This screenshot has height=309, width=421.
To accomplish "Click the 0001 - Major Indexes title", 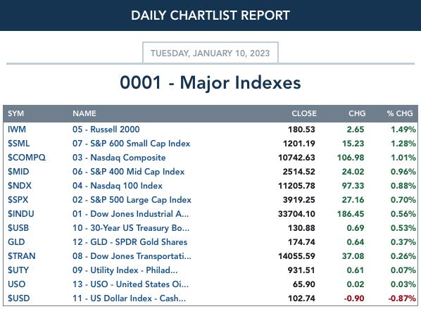I will [x=210, y=82].
